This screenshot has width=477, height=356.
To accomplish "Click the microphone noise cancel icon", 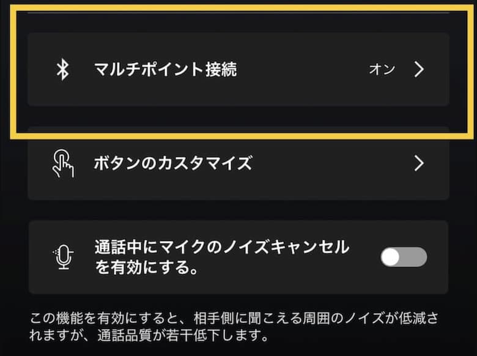I will click(x=62, y=258).
